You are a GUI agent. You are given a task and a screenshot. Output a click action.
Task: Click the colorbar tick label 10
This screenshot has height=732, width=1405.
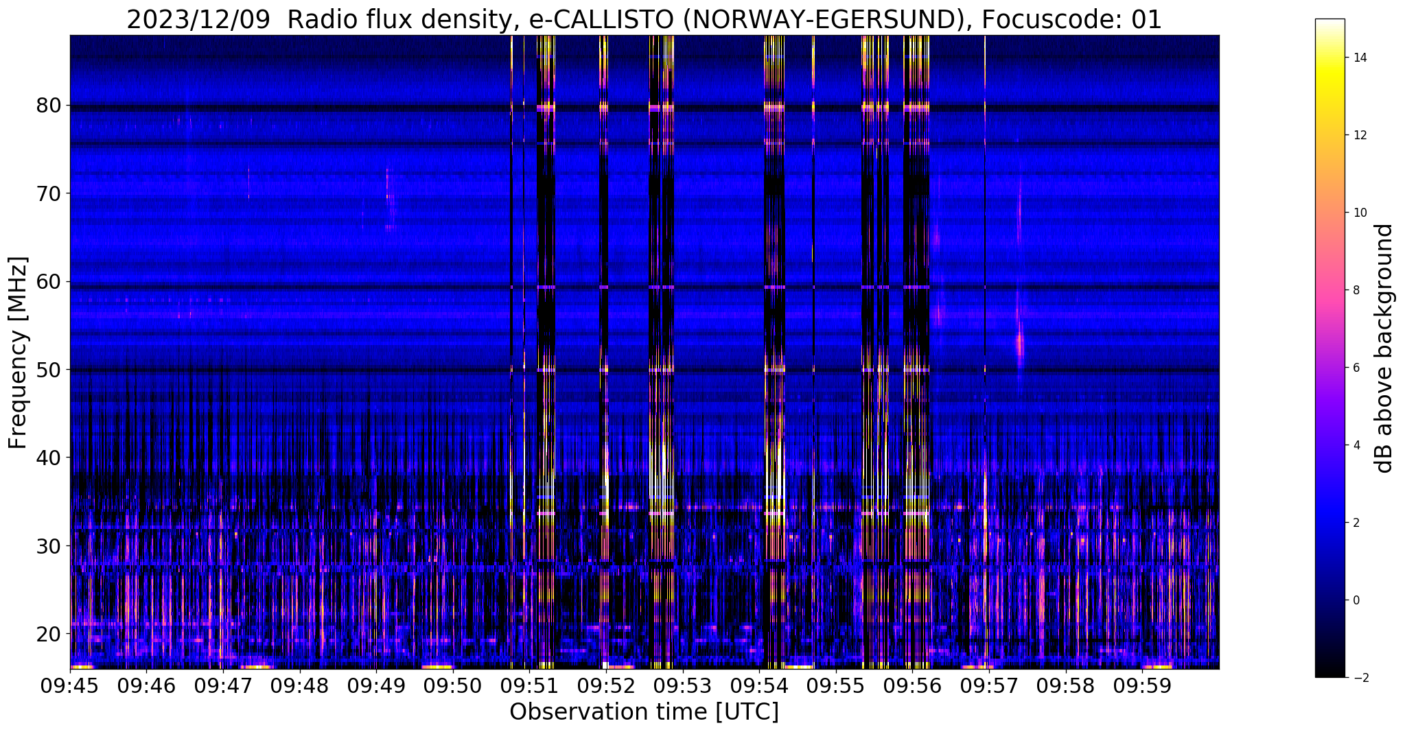[1359, 213]
